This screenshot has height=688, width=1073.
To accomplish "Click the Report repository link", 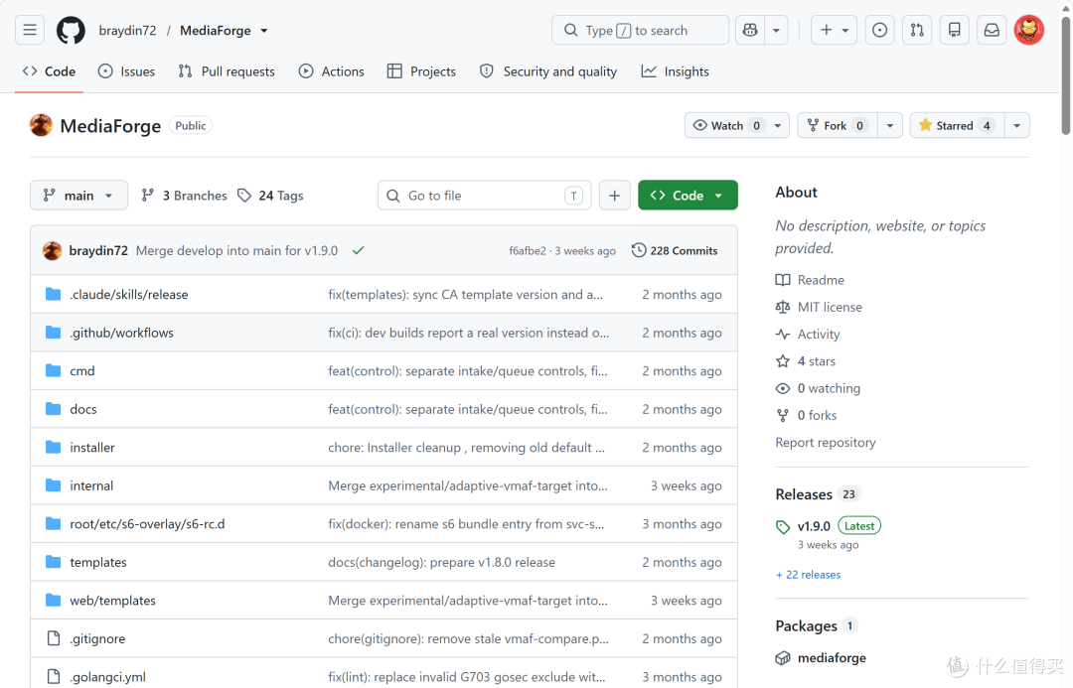I will (826, 443).
